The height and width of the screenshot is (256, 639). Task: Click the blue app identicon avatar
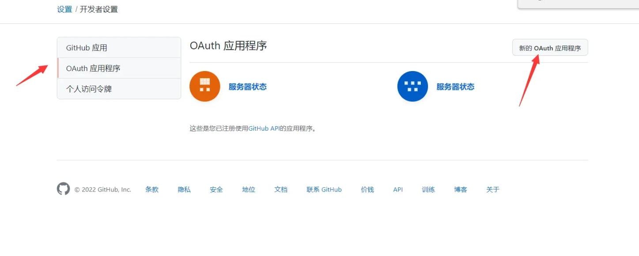pyautogui.click(x=412, y=87)
